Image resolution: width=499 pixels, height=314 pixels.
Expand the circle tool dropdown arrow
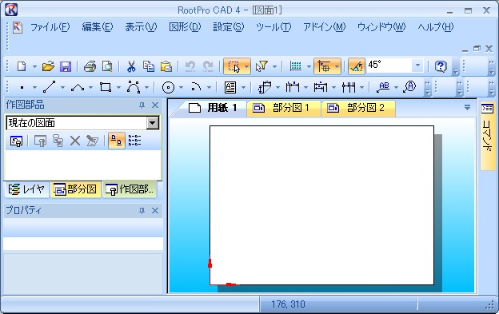pos(181,87)
